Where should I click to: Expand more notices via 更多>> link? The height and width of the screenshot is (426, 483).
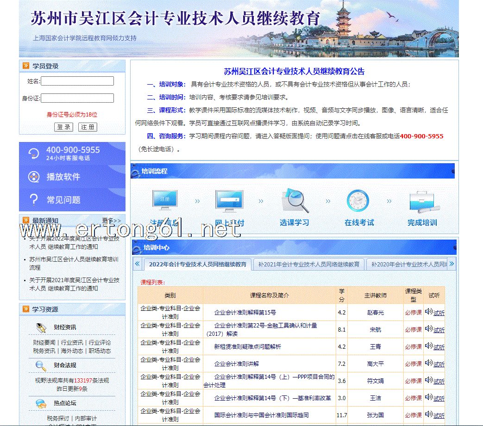[x=111, y=221]
